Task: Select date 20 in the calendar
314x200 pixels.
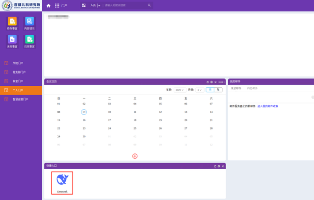Action: tap(186, 120)
